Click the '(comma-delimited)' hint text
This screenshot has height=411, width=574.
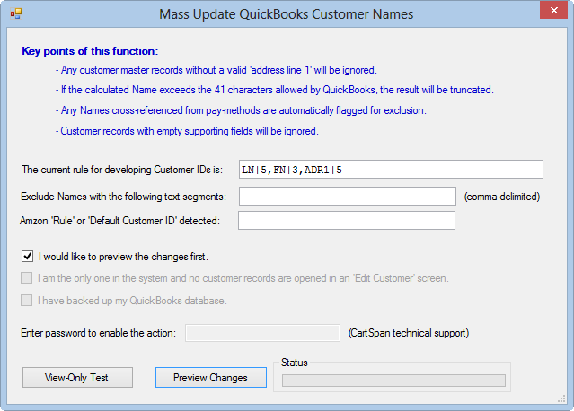click(502, 197)
